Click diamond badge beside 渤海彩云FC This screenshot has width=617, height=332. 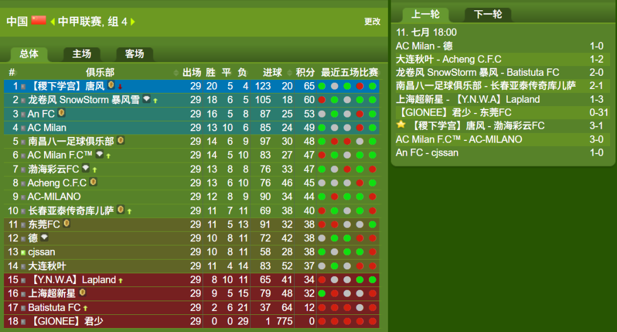(86, 168)
